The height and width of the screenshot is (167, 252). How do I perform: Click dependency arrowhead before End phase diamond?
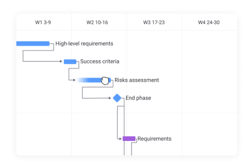pyautogui.click(x=110, y=98)
